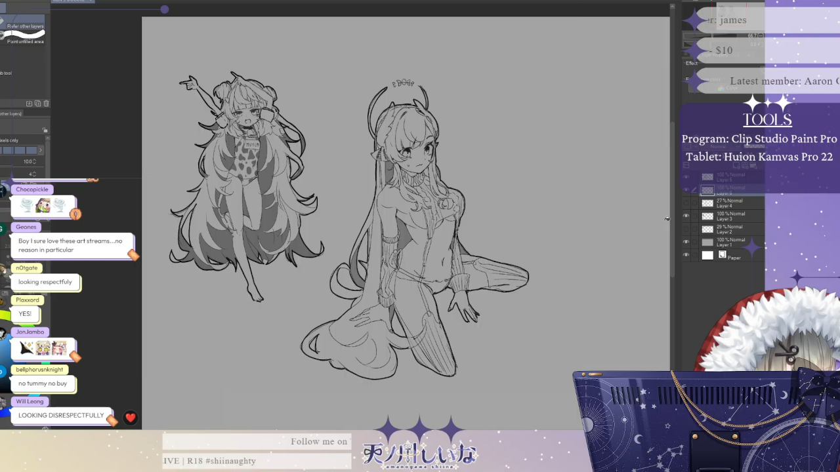Click the '27 % Normal' Layer 4 label
840x472 pixels.
pos(730,201)
